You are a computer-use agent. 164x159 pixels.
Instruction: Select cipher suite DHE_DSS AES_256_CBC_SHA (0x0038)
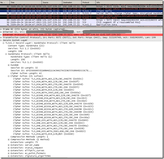point(49,128)
